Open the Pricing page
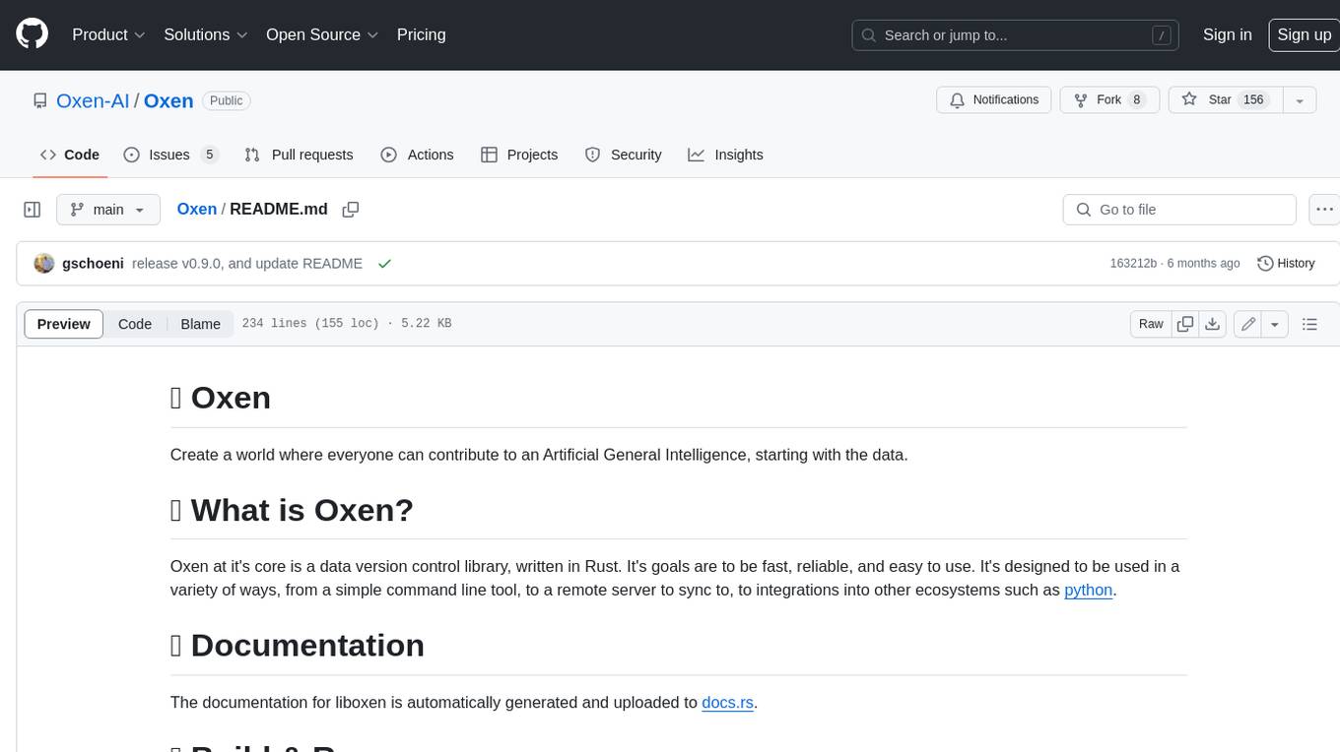This screenshot has height=752, width=1340. 421,34
